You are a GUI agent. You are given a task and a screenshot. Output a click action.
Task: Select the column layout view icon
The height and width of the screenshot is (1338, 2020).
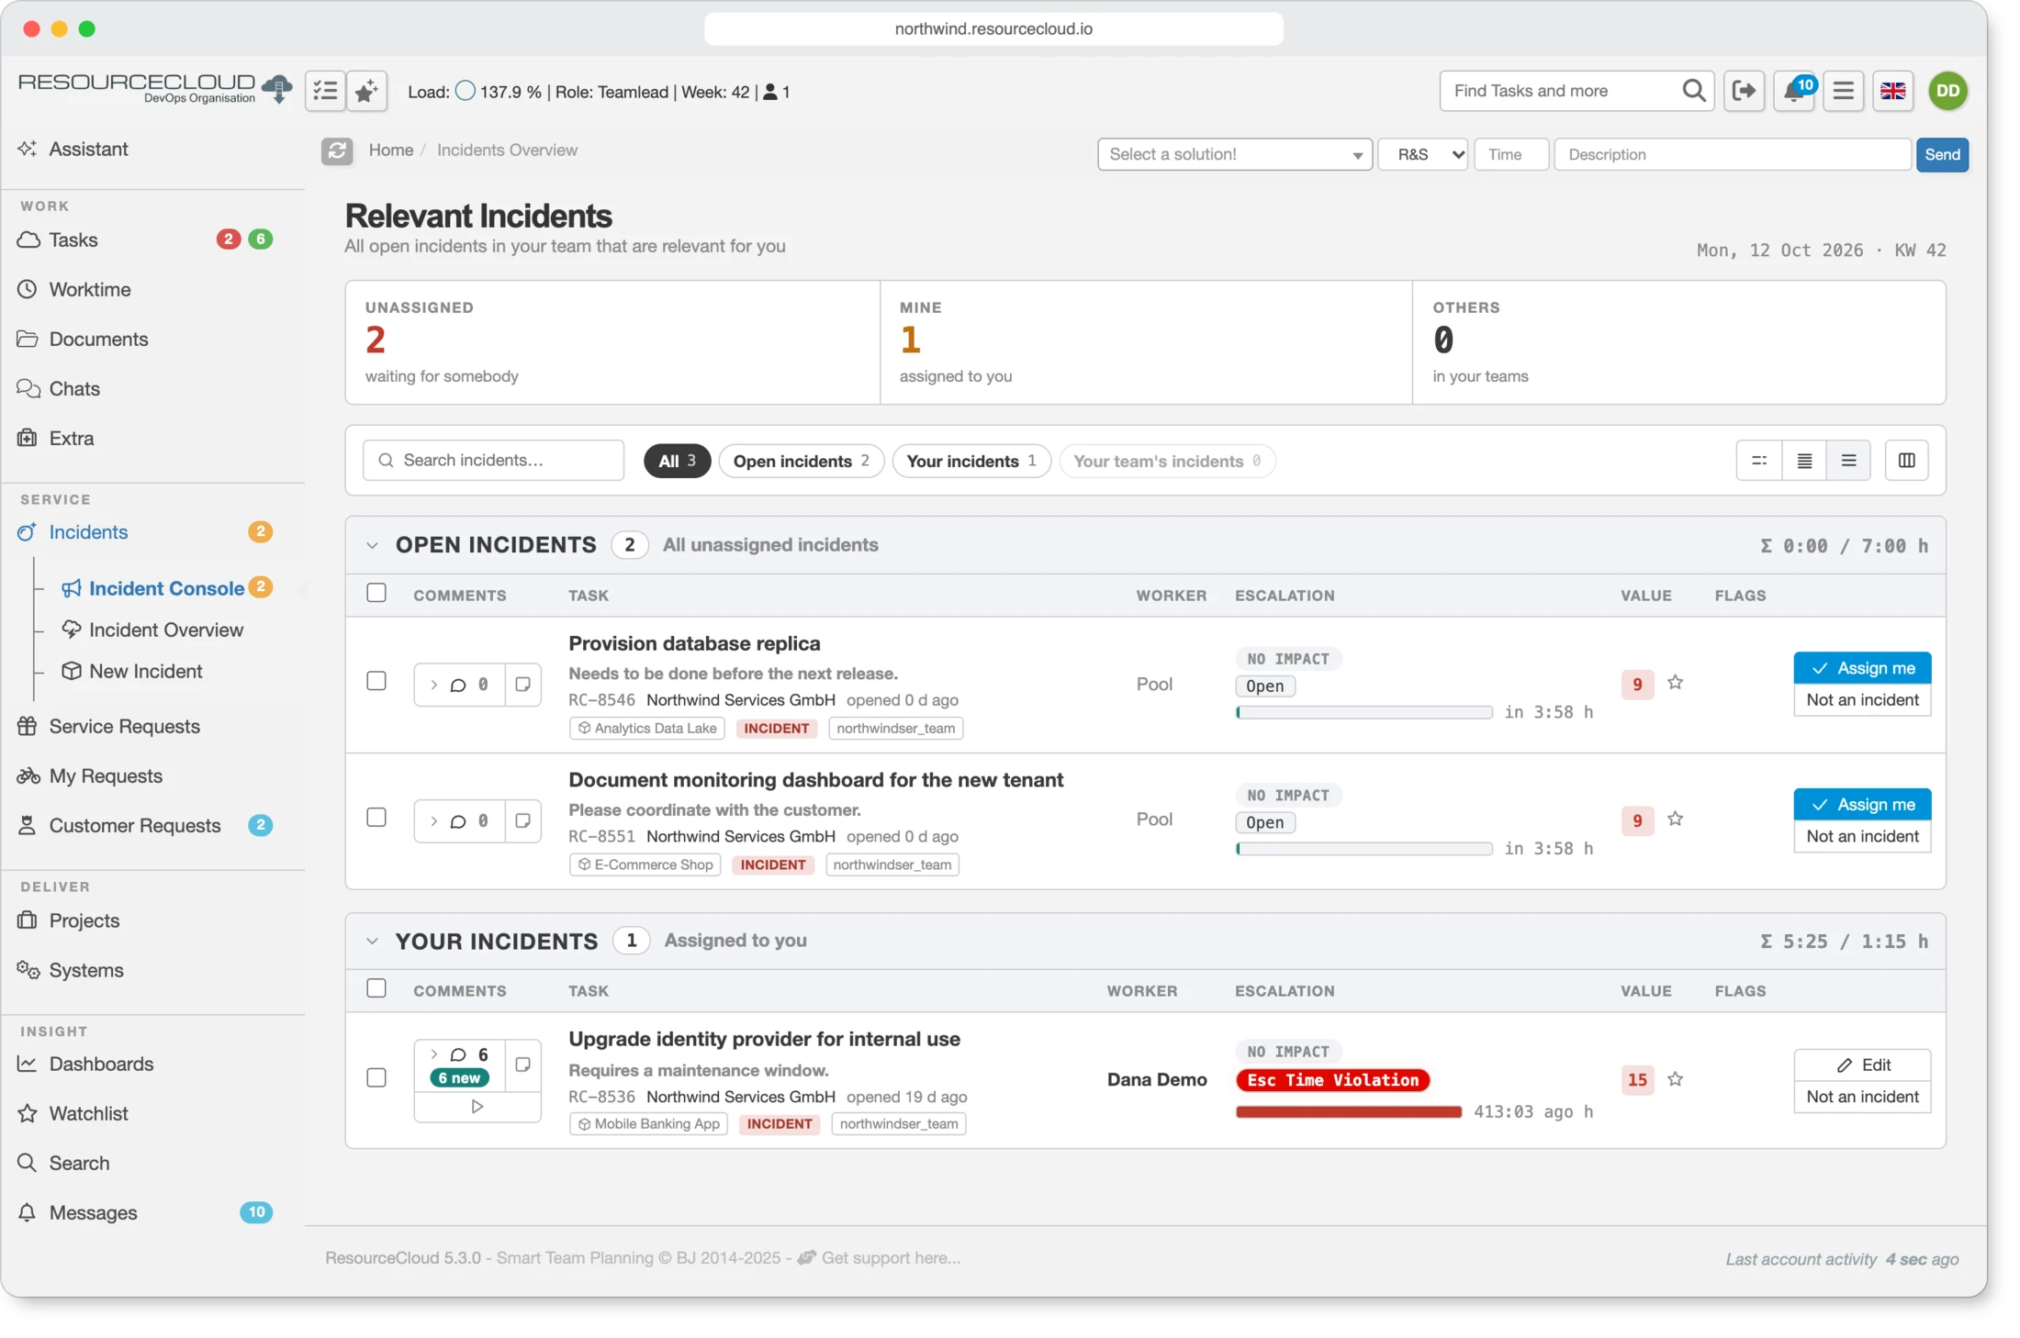pyautogui.click(x=1906, y=461)
